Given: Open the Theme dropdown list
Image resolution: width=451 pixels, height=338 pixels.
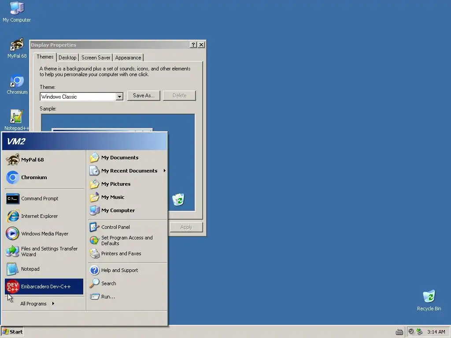Looking at the screenshot, I should tap(119, 97).
